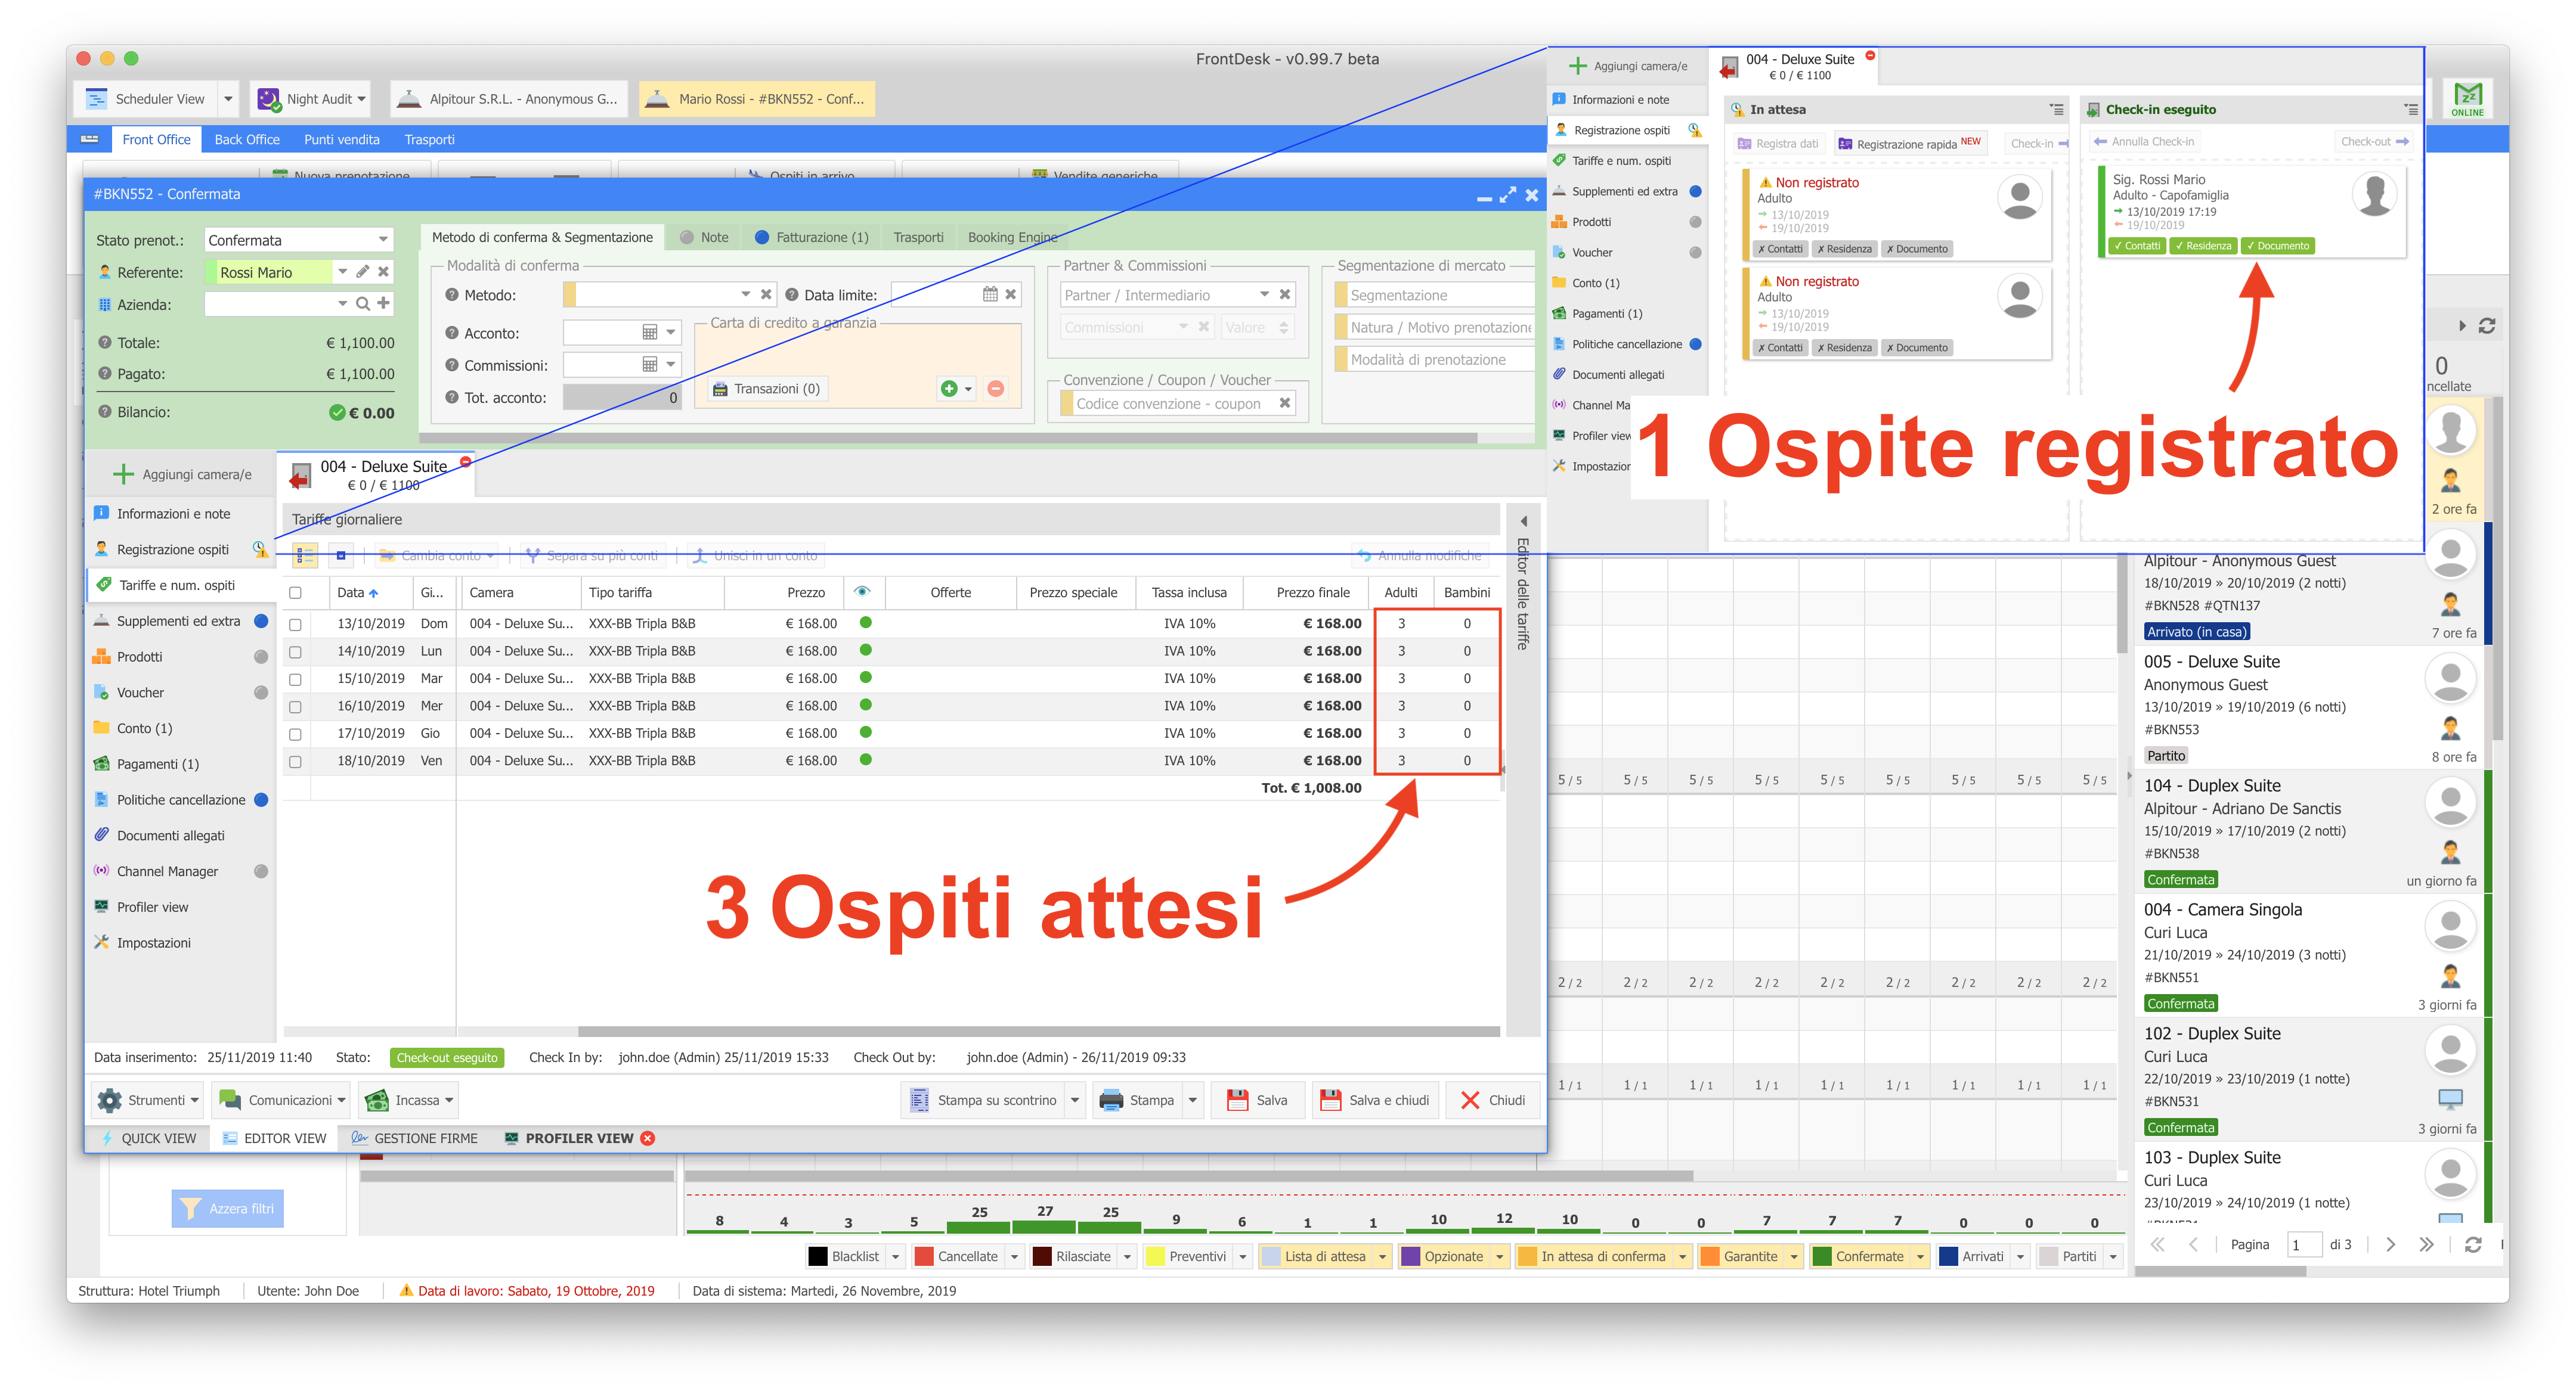Click the M ONLINE status icon
2576x1391 pixels.
coord(2467,99)
